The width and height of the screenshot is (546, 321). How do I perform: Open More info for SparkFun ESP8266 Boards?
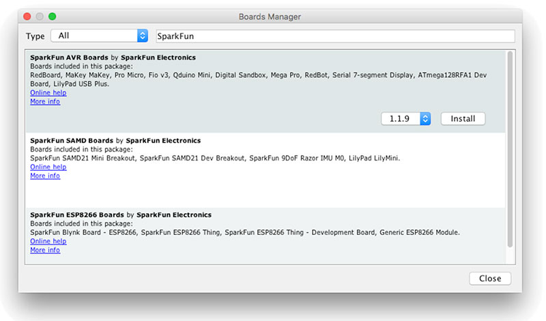[45, 250]
